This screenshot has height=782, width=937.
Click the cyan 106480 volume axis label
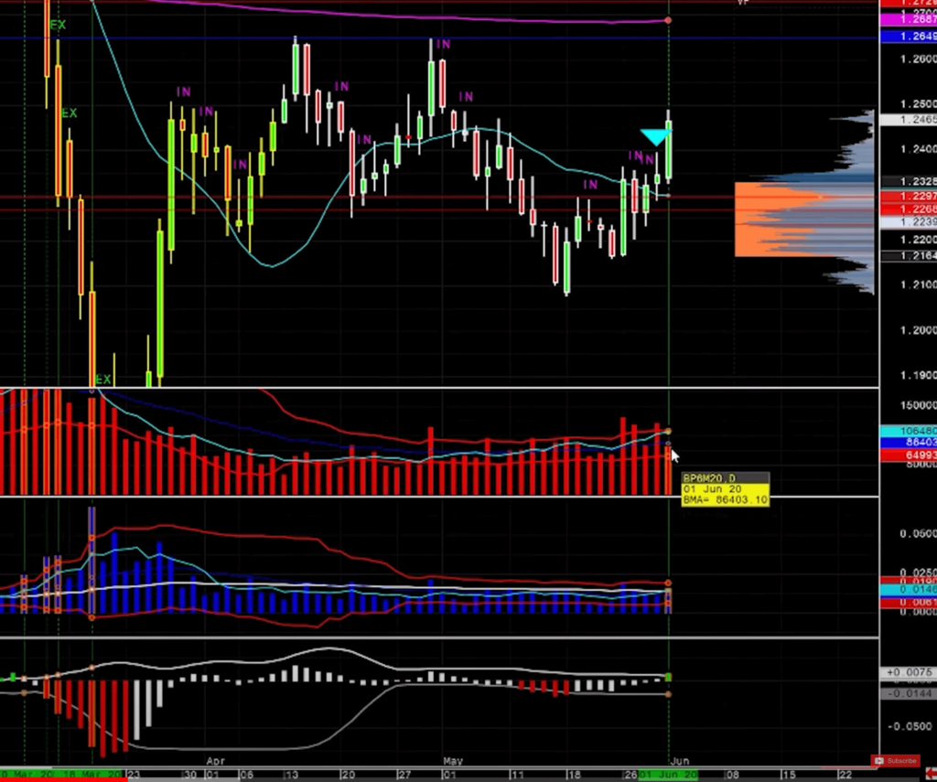point(907,431)
